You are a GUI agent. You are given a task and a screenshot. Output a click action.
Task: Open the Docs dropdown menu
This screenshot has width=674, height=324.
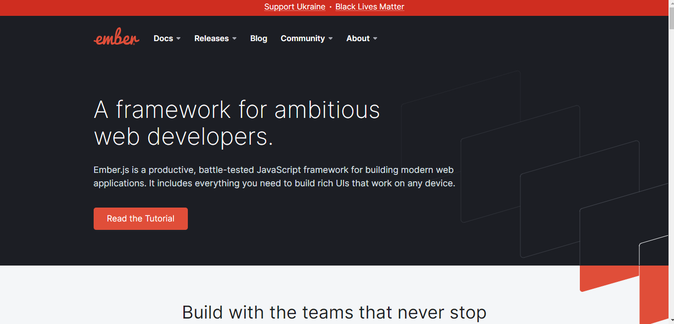tap(167, 38)
